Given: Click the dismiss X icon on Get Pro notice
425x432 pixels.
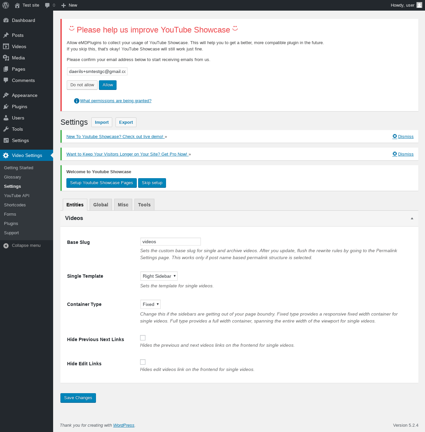Looking at the screenshot, I should (x=395, y=154).
